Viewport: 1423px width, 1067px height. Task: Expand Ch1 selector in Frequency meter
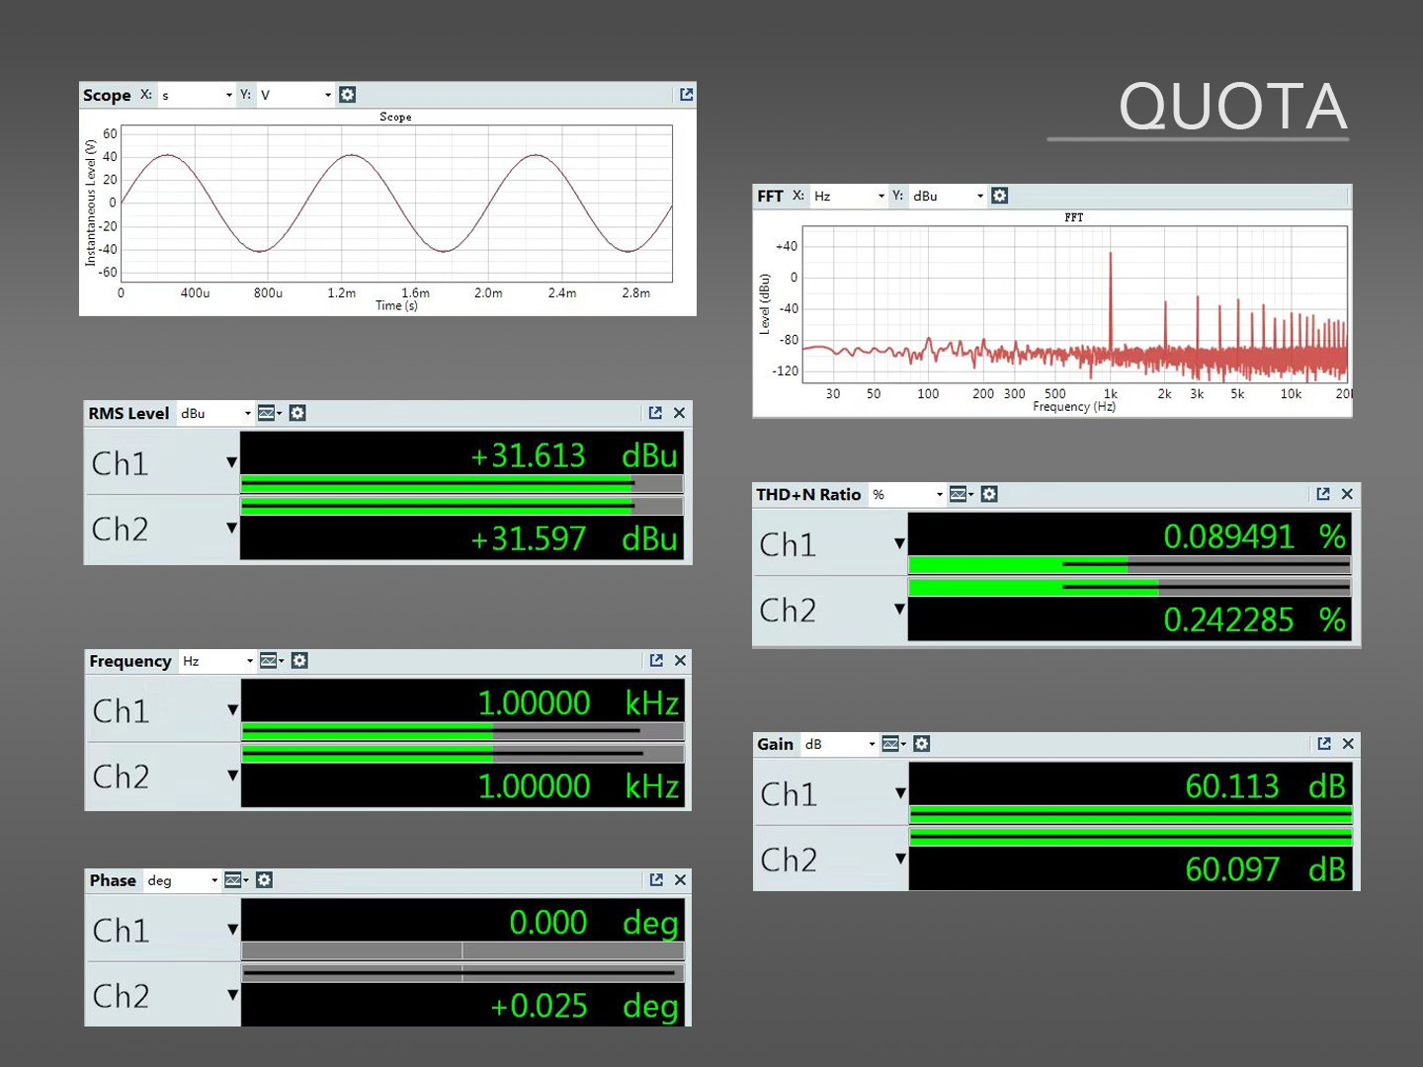coord(232,709)
